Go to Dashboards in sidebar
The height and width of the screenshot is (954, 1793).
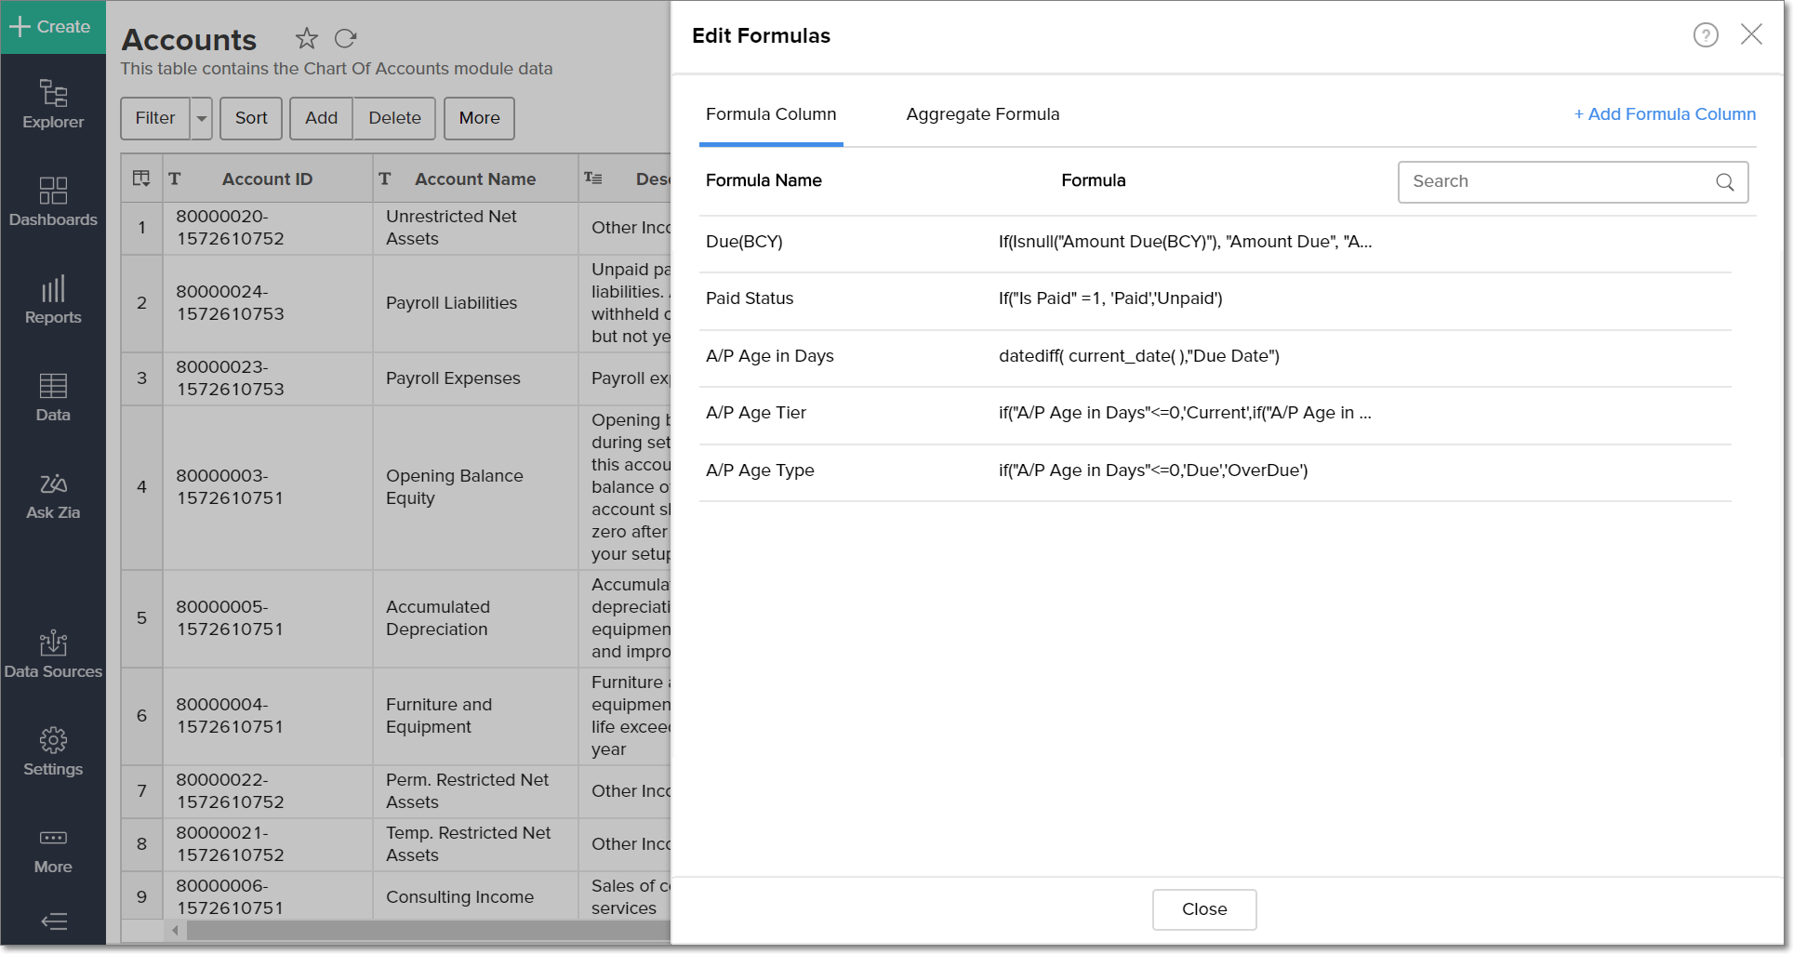53,202
